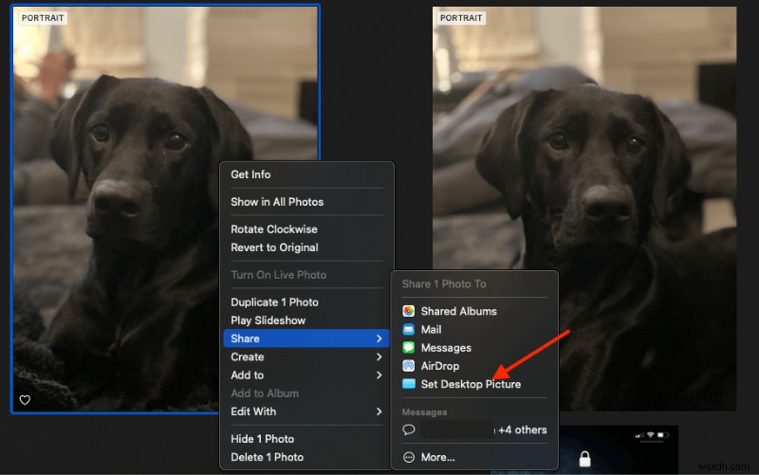The height and width of the screenshot is (475, 759).
Task: Open the Share menu entry
Action: tap(306, 338)
